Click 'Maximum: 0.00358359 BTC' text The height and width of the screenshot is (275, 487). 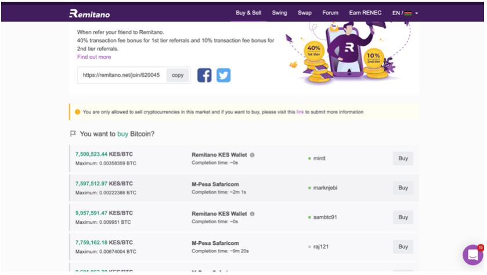(106, 163)
